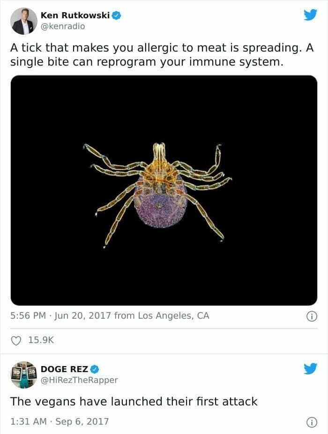
Task: Click the verified badge beside Ken Rutkowski
Action: tap(116, 15)
